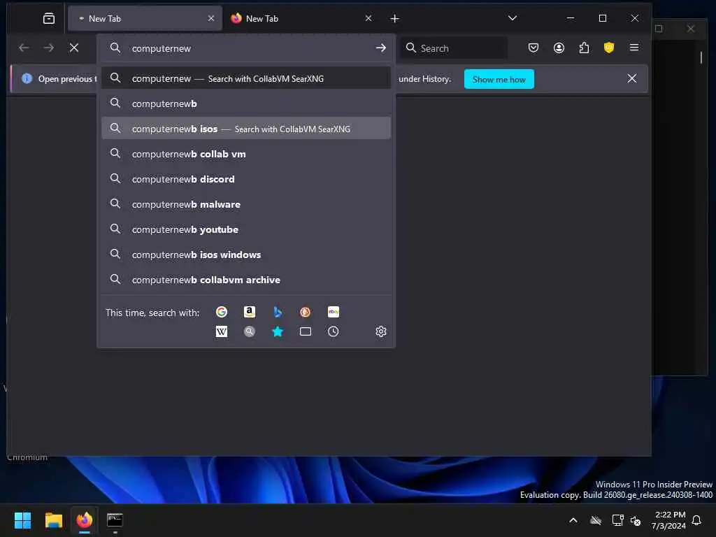Open the network status tray icon
This screenshot has width=716, height=537.
(617, 520)
